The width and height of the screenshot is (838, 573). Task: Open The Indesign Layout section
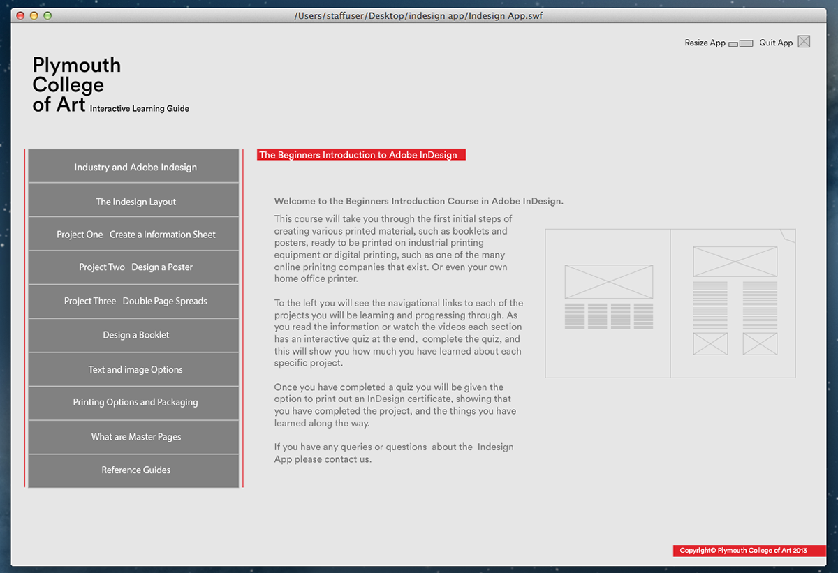coord(134,200)
